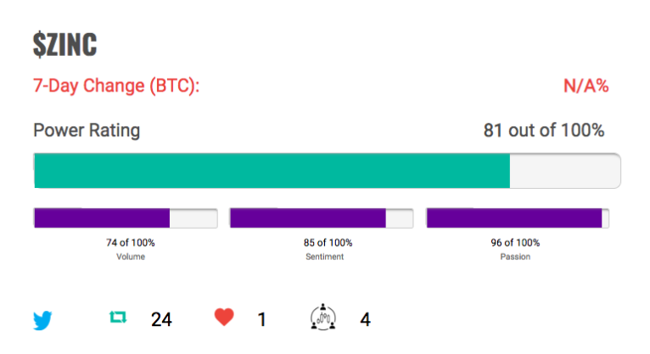Click the green retweet icon

[x=118, y=318]
